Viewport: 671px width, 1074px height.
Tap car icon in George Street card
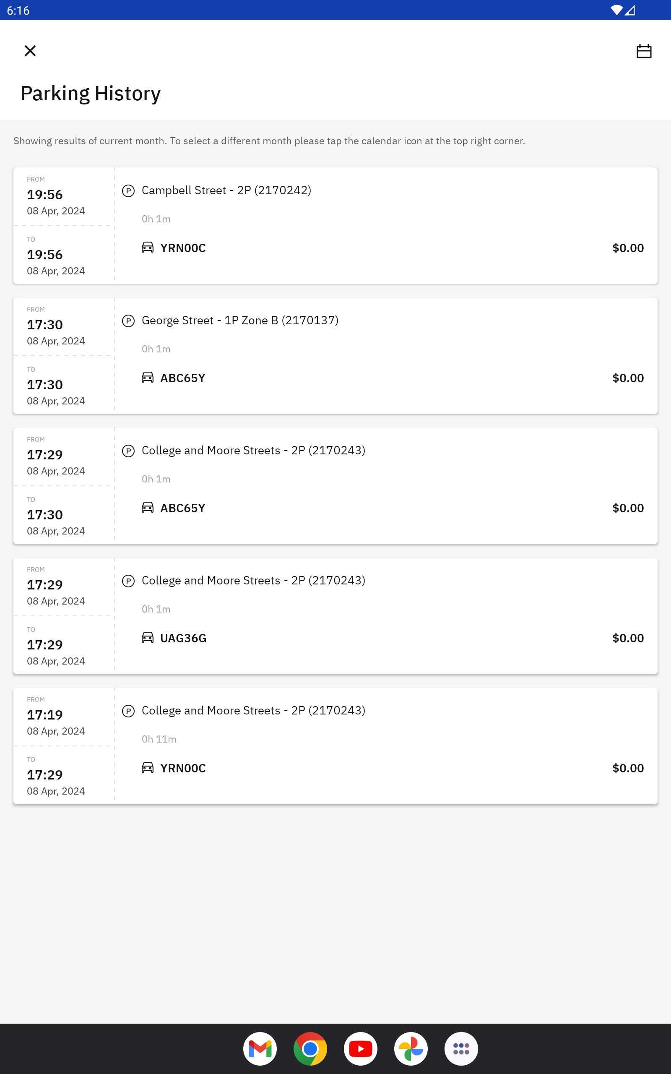tap(148, 378)
